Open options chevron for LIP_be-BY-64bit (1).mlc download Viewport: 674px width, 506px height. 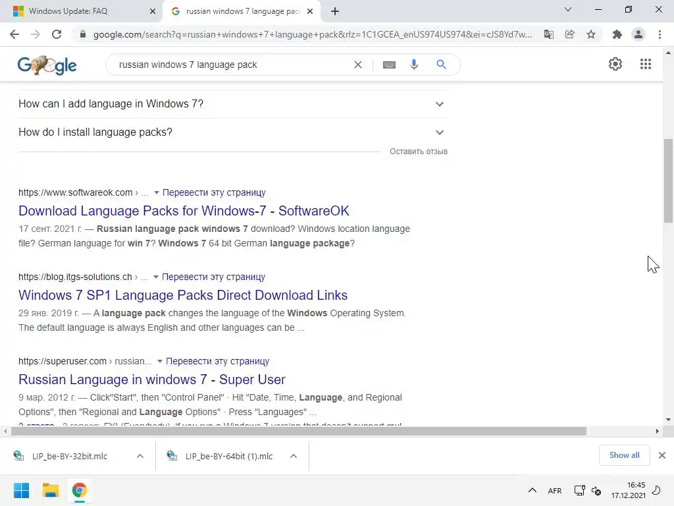pos(293,456)
